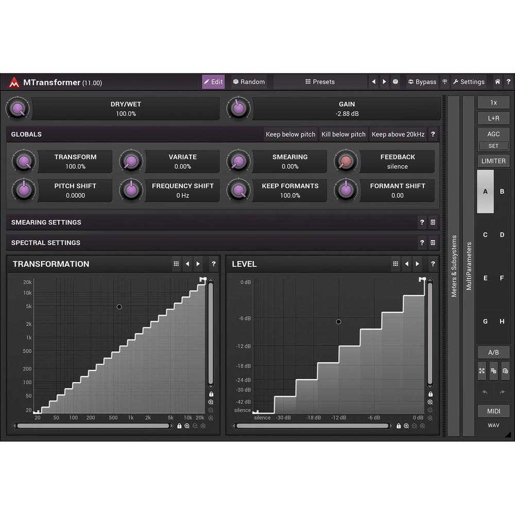Viewport: 515px width, 515px height.
Task: Enable Kill below pitch
Action: 343,134
